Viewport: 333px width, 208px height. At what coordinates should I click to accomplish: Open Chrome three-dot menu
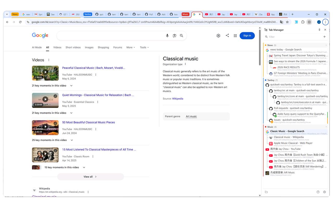point(325,22)
